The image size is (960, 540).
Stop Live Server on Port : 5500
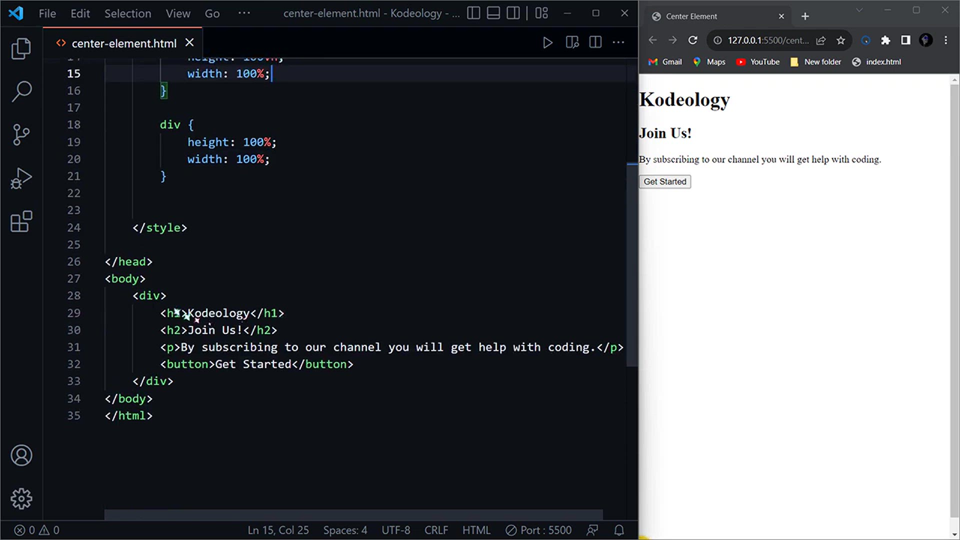(x=538, y=530)
